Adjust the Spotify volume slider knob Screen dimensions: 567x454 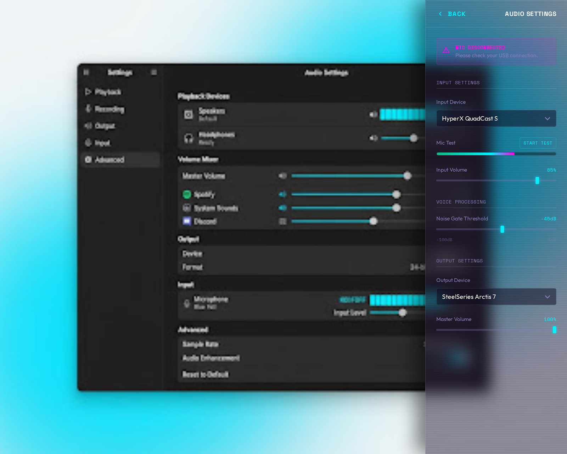[397, 194]
